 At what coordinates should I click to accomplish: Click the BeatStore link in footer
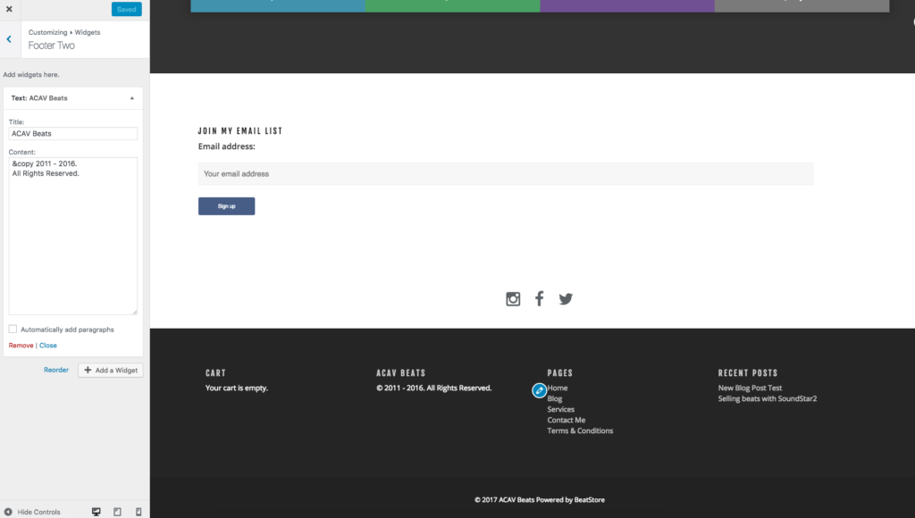click(590, 500)
